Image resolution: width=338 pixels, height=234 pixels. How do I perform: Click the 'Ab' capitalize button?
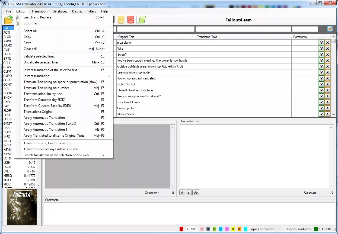click(196, 193)
